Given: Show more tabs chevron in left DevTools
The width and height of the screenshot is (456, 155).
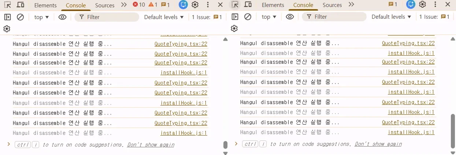Looking at the screenshot, I should point(124,5).
